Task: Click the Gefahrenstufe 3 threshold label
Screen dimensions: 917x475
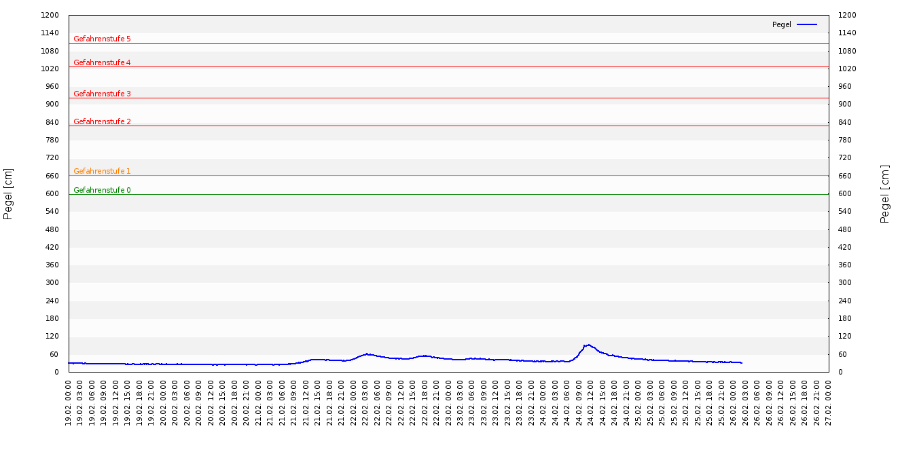Action: (102, 94)
